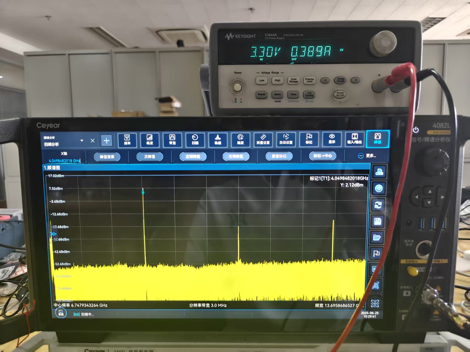The height and width of the screenshot is (352, 470).
Task: Click the X轴 4.0498482018 GHz input field
Action: [x=64, y=160]
